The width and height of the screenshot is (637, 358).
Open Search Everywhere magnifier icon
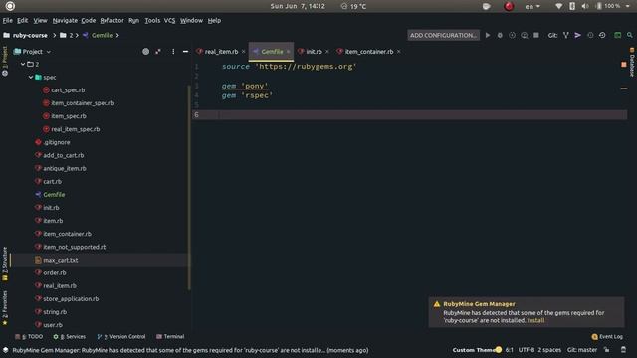(630, 36)
